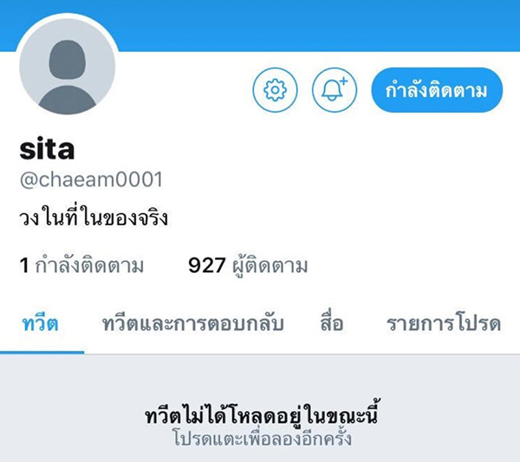The height and width of the screenshot is (462, 520).
Task: Tap the bell notification icon with plus
Action: coord(335,90)
